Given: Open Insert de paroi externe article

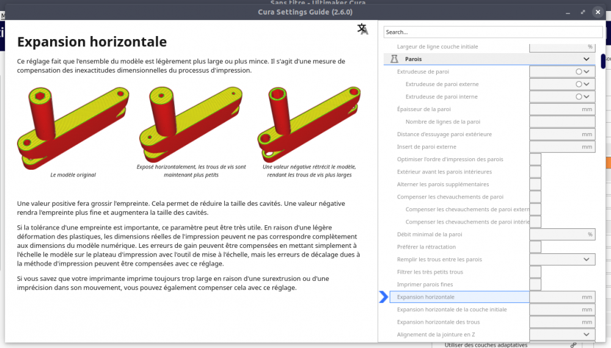Looking at the screenshot, I should [x=426, y=147].
